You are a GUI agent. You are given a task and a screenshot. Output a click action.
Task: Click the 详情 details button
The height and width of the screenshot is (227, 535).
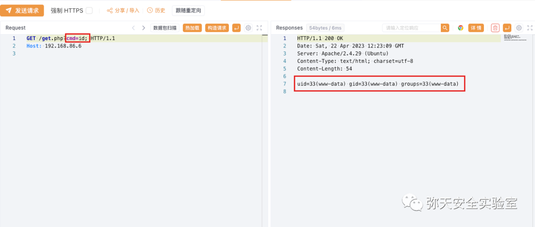pos(476,28)
